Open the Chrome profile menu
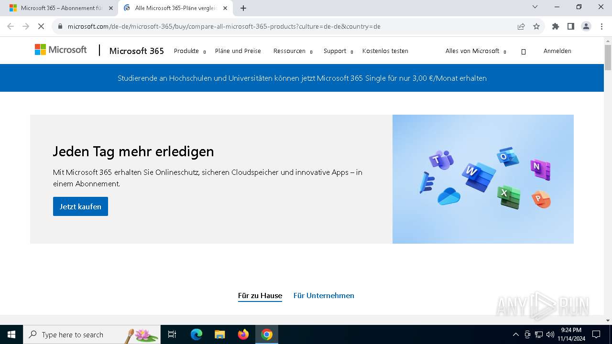Screen dimensions: 612x344 [586, 26]
